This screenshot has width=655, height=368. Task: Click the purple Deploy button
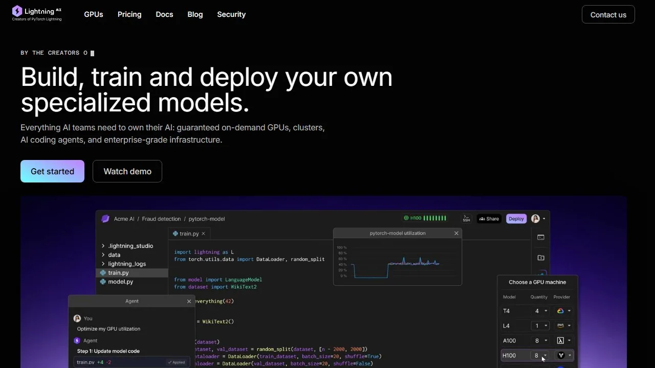[x=516, y=219]
